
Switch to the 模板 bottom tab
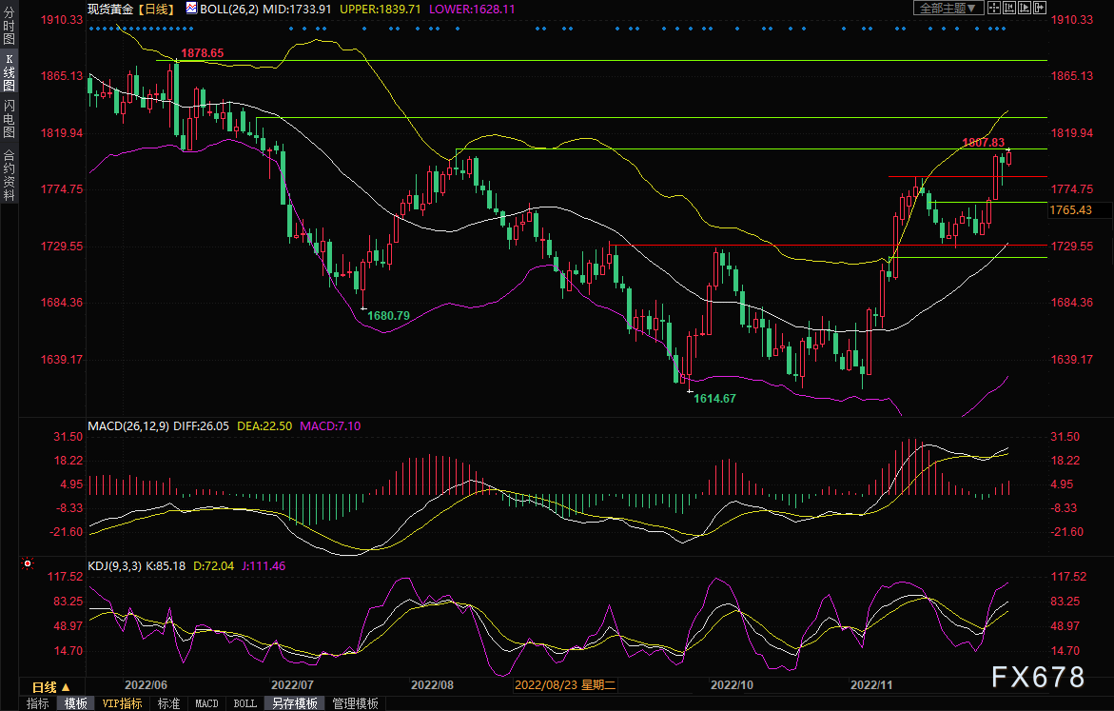[x=76, y=703]
